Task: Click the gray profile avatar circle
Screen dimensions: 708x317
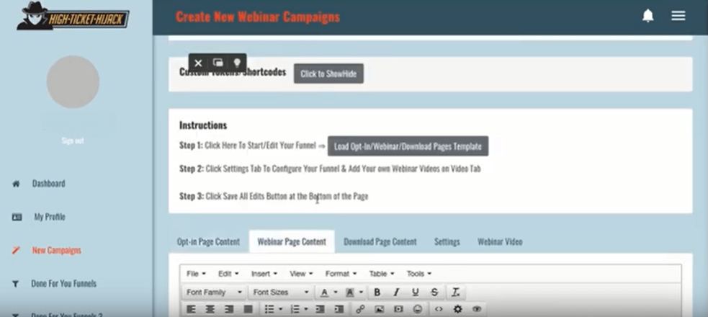Action: click(x=73, y=81)
